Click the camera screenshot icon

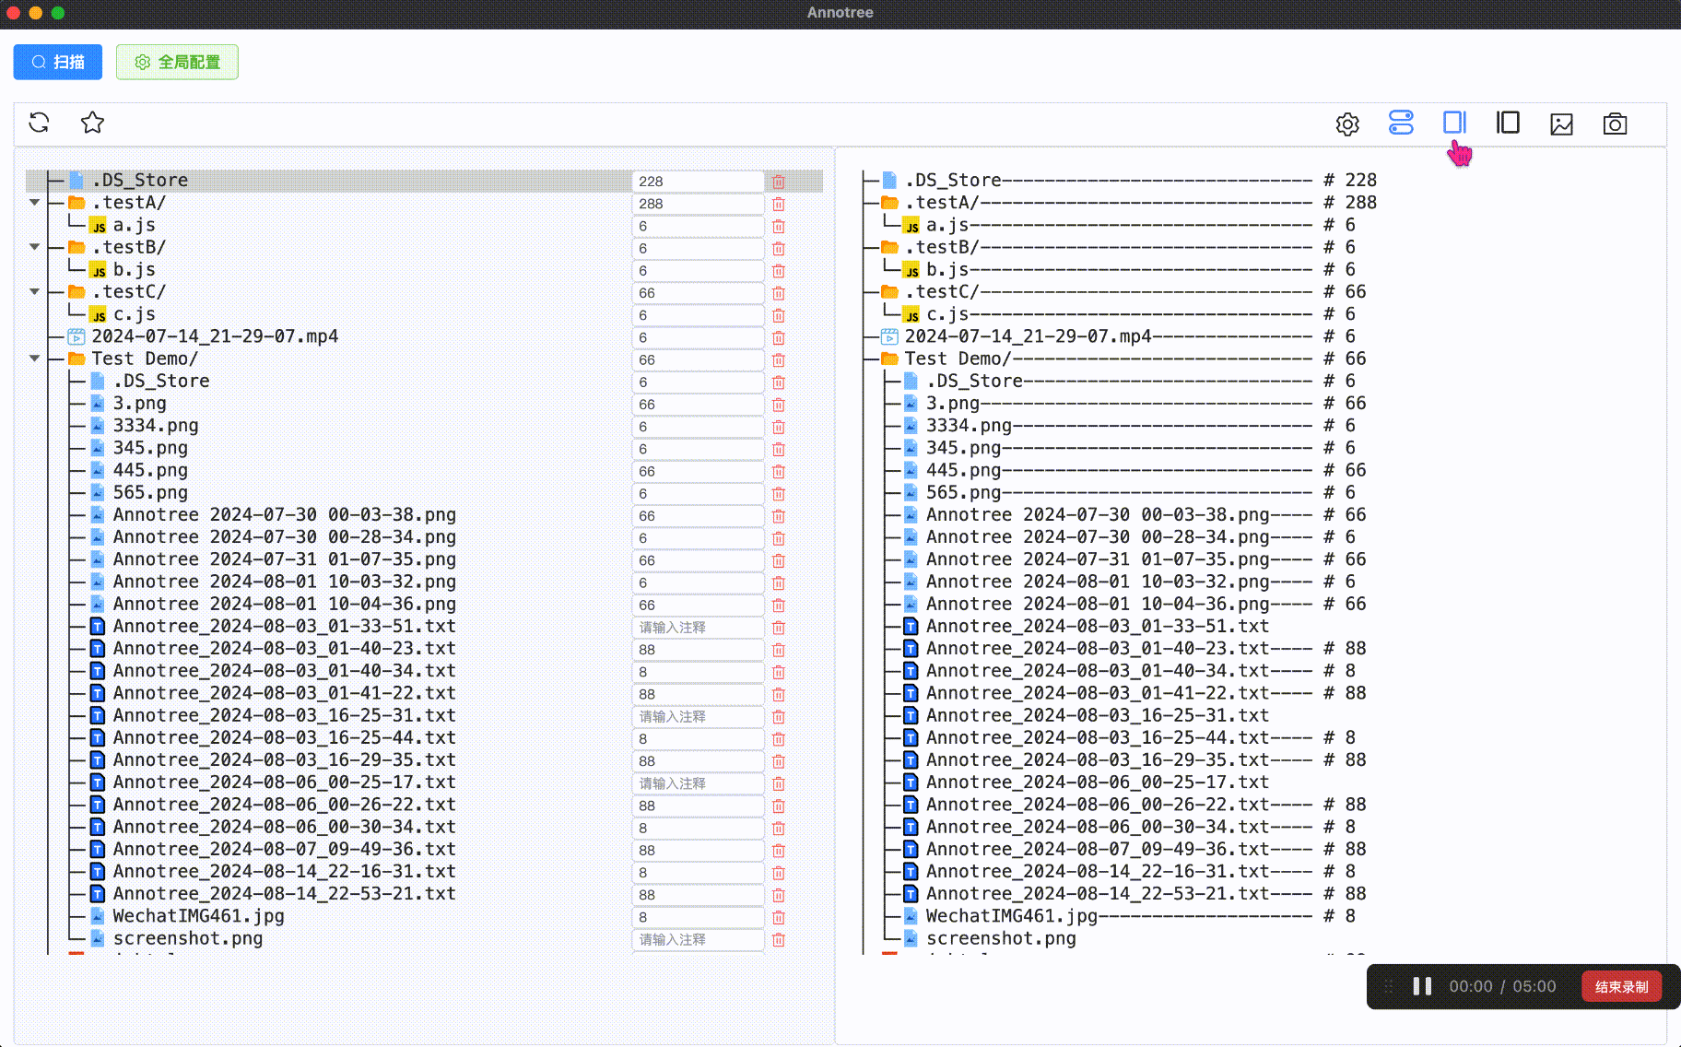[1615, 124]
